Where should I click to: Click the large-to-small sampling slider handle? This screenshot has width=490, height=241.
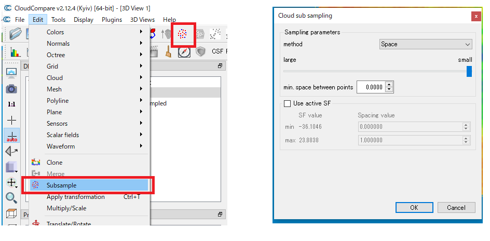[469, 71]
